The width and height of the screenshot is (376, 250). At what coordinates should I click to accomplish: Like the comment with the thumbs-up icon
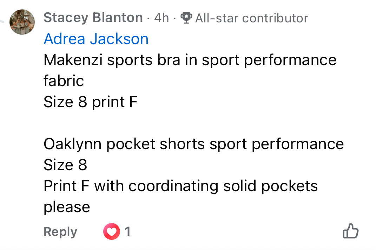[x=350, y=231]
